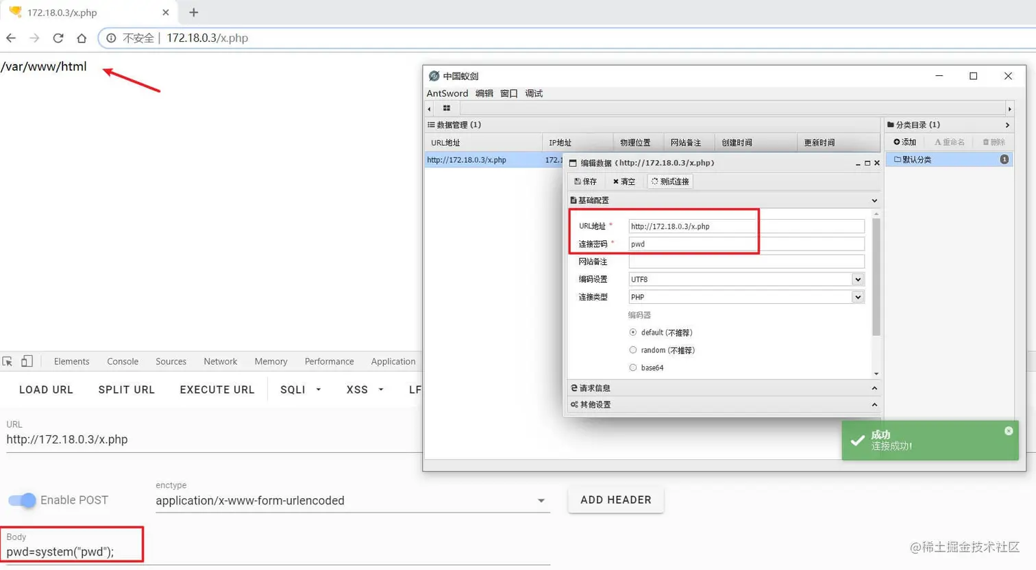The height and width of the screenshot is (570, 1036).
Task: Click the 测试连接 button
Action: pos(670,181)
